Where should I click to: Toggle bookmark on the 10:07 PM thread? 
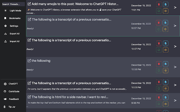[159, 50]
